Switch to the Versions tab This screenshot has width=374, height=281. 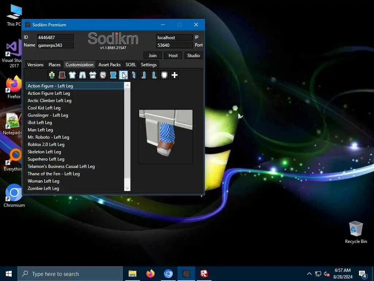(35, 64)
